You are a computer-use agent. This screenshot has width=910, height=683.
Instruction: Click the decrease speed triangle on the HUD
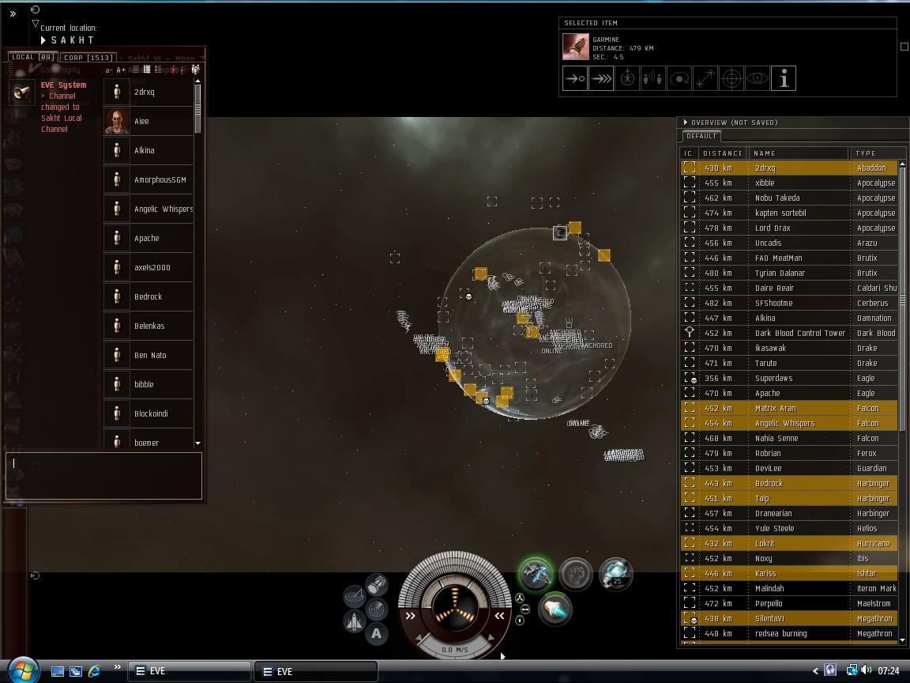coord(419,639)
